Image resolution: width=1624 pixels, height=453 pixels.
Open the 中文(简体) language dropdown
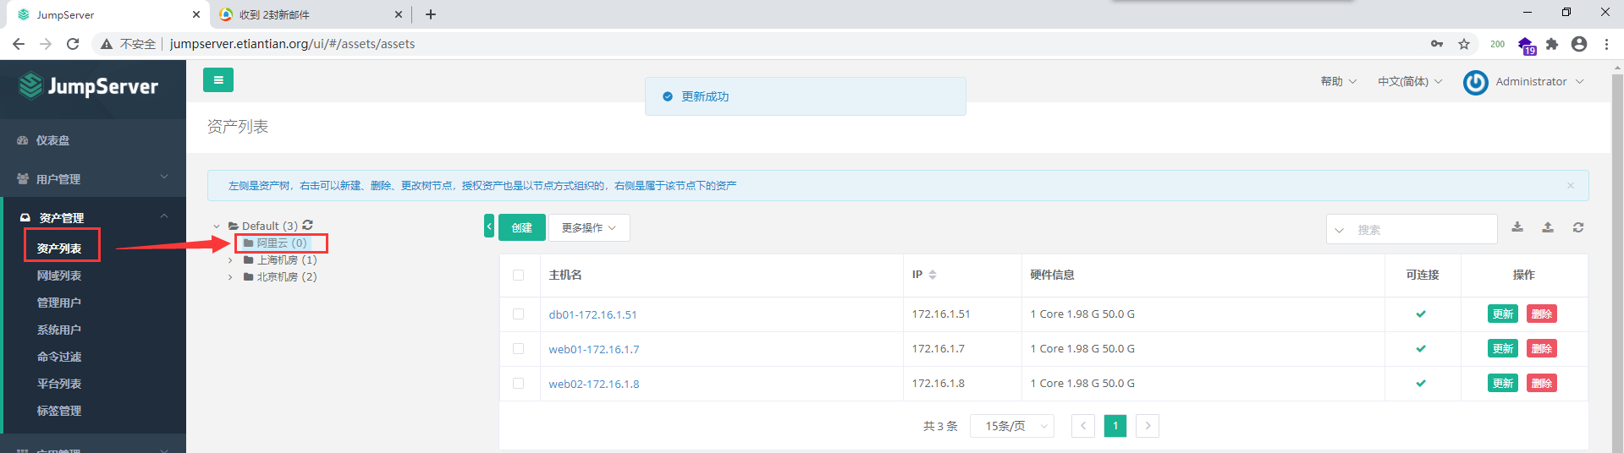click(1410, 81)
